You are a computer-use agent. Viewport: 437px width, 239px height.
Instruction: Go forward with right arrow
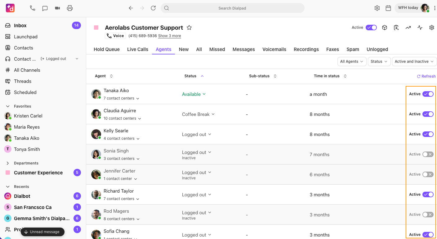[142, 8]
